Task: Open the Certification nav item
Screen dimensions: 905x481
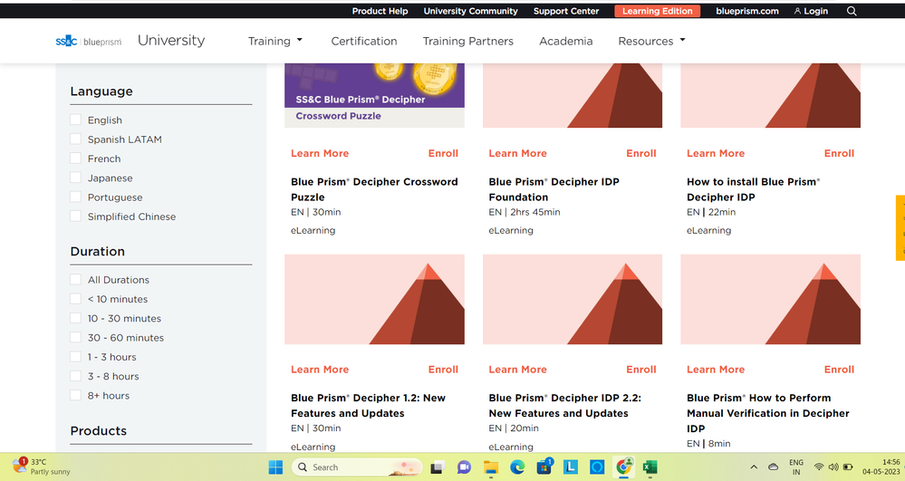Action: [x=363, y=41]
